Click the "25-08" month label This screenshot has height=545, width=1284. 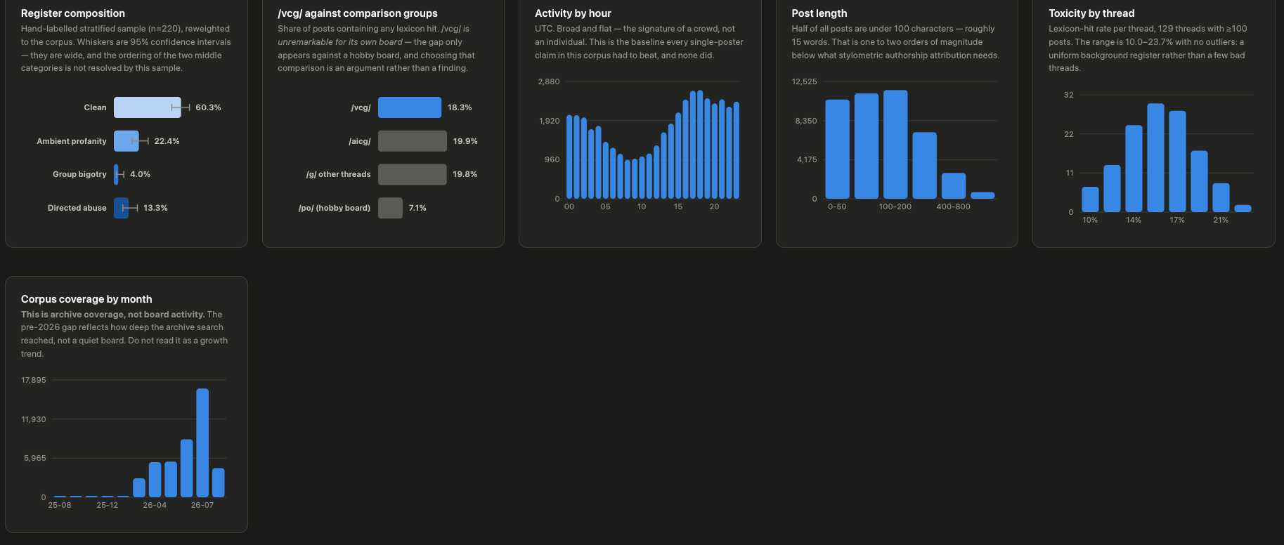click(x=60, y=505)
